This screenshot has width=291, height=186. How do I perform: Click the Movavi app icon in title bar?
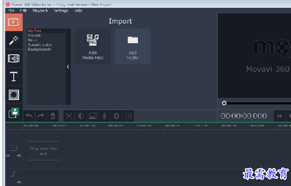click(x=8, y=4)
